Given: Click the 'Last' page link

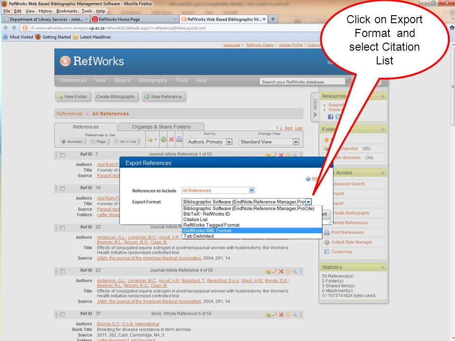Looking at the screenshot, I should point(299,128).
